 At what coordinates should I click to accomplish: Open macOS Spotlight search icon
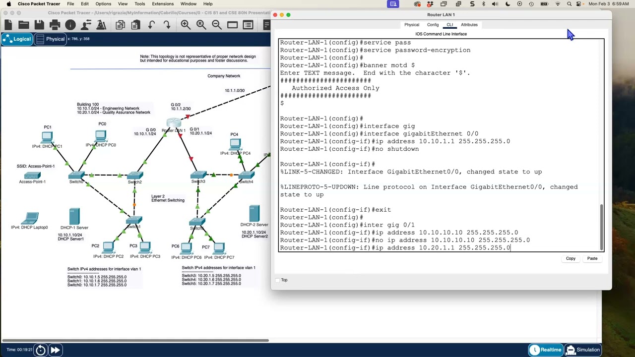pyautogui.click(x=569, y=4)
